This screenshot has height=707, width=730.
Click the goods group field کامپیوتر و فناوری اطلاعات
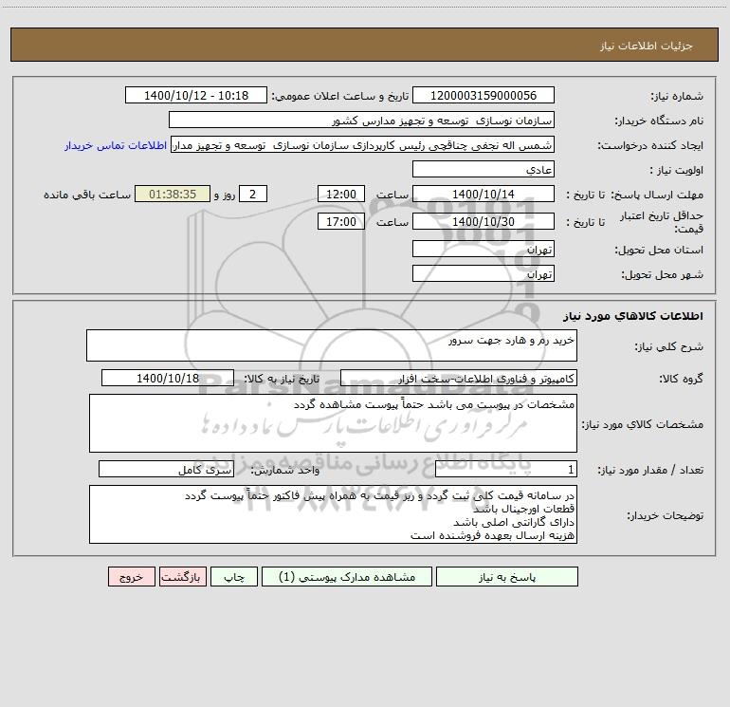459,378
